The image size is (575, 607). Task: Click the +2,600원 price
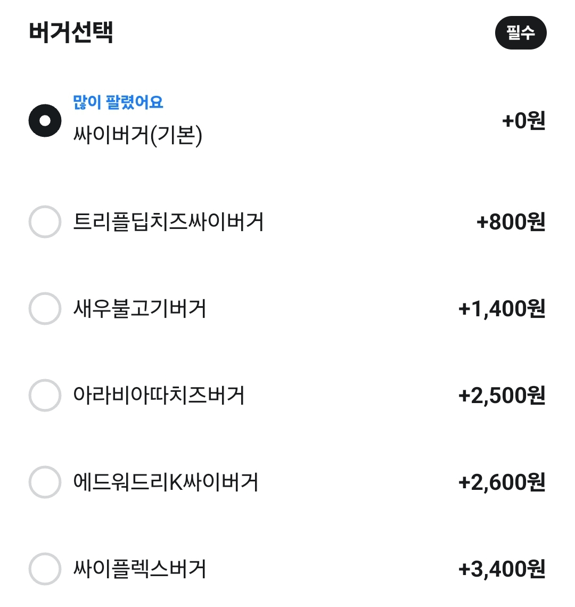click(502, 482)
